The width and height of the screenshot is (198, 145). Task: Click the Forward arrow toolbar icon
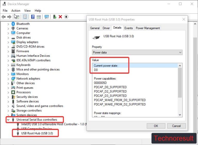[x=9, y=17]
